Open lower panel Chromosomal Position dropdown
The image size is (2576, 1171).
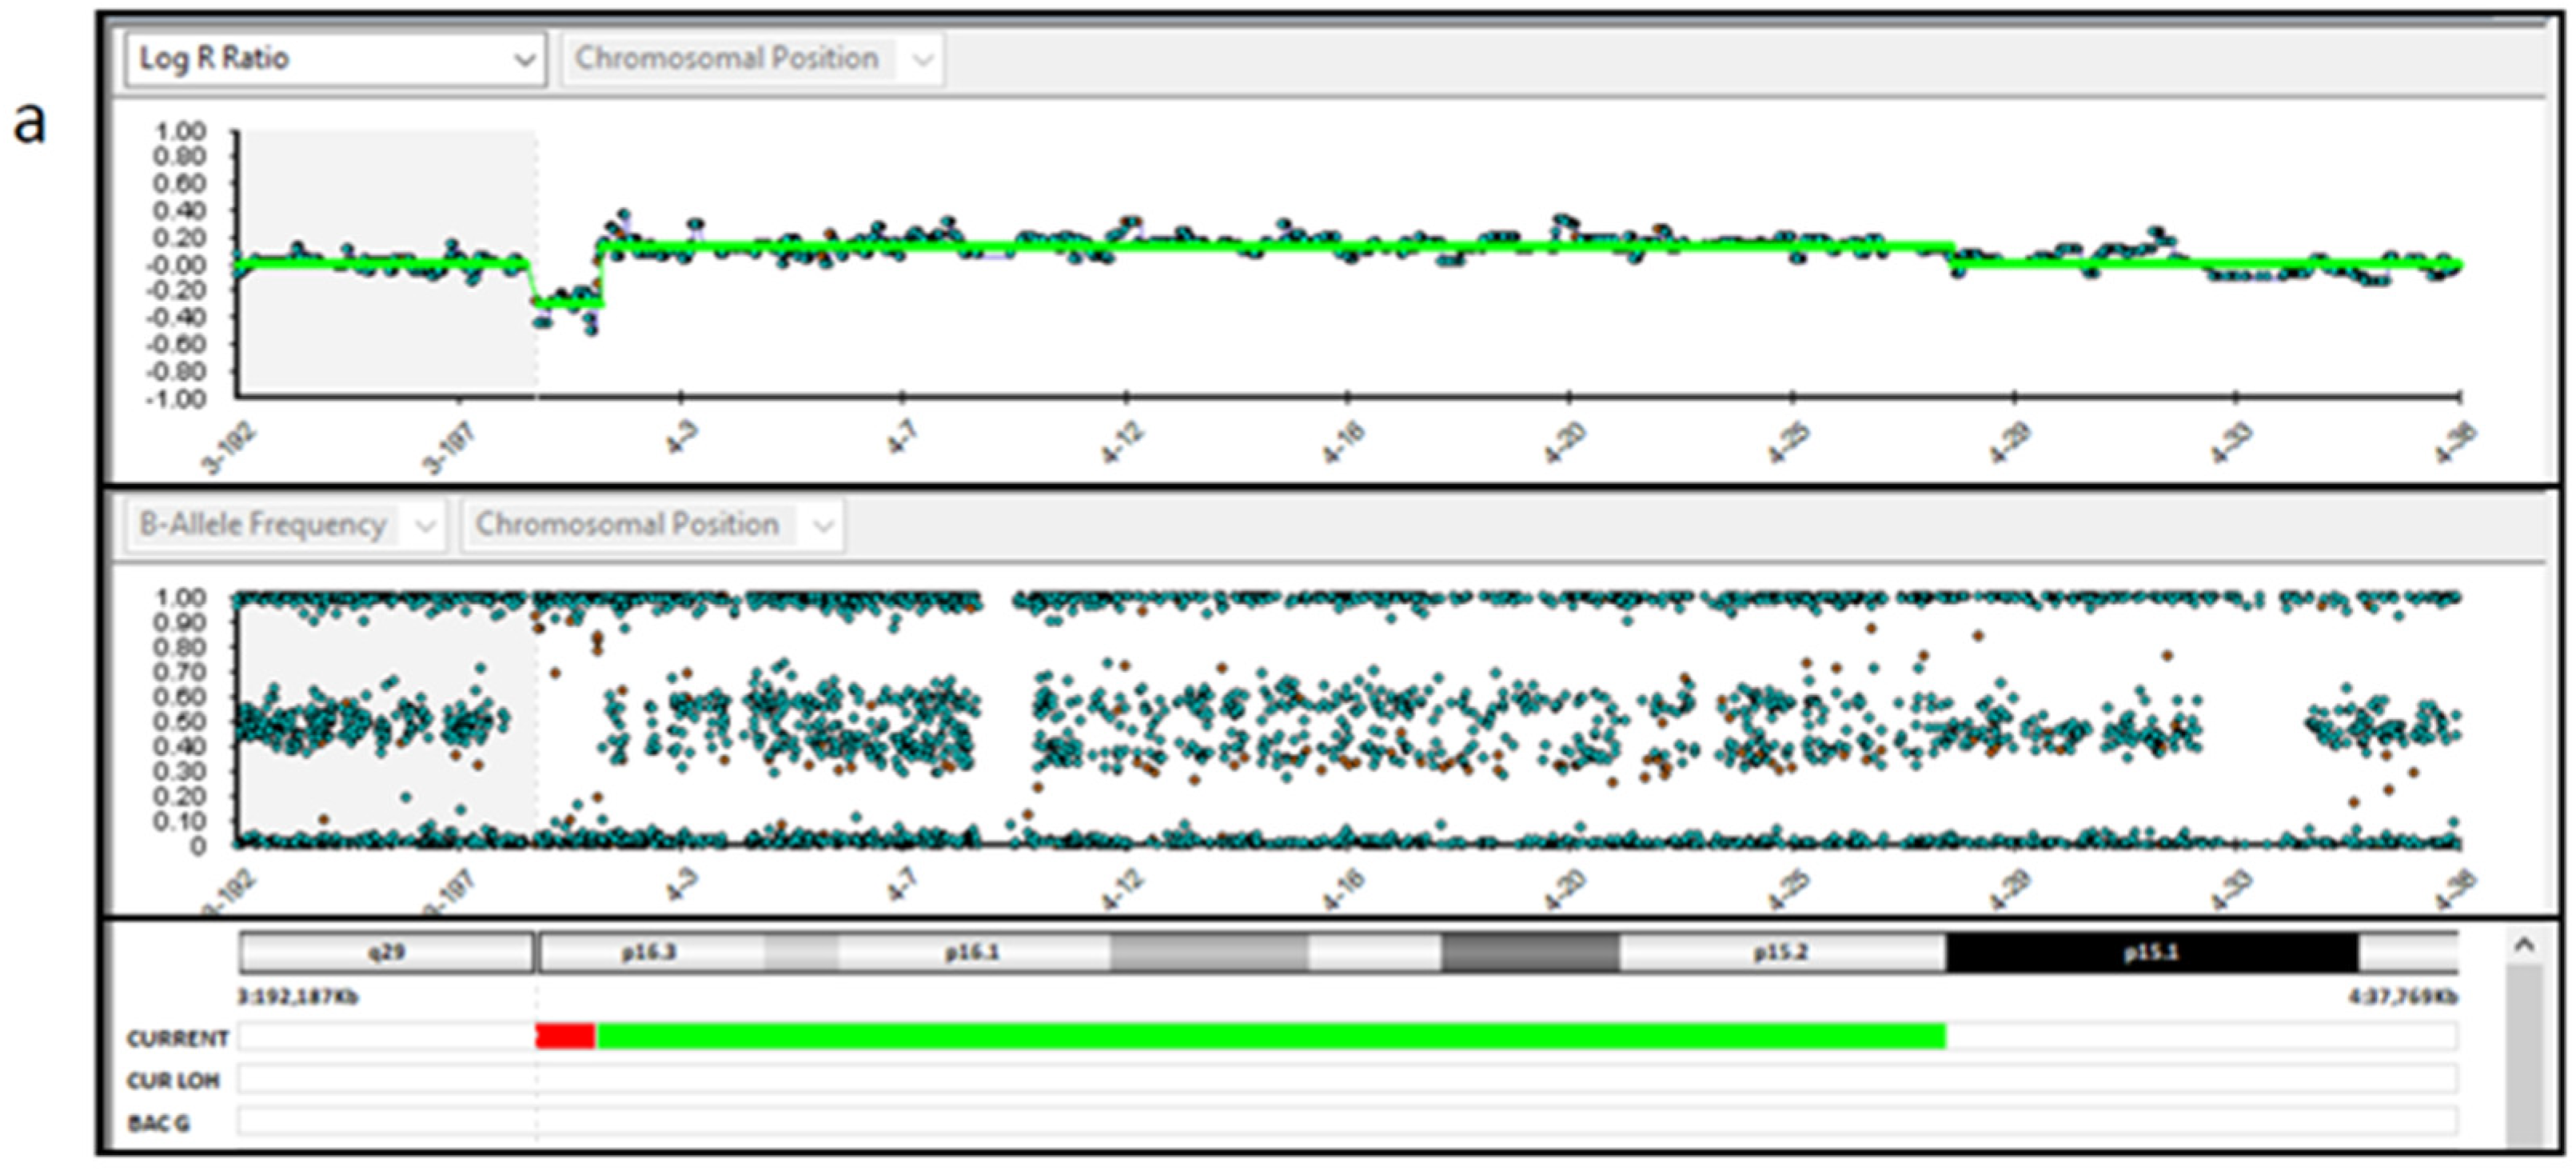pos(652,525)
